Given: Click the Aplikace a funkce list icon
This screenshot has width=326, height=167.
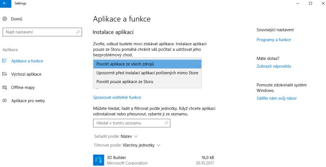Looking at the screenshot, I should (5, 61).
